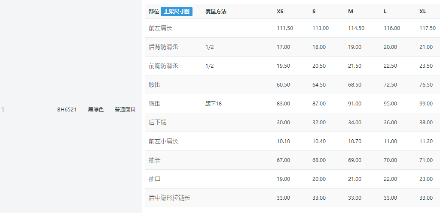Select the 部位 column header

coord(154,12)
